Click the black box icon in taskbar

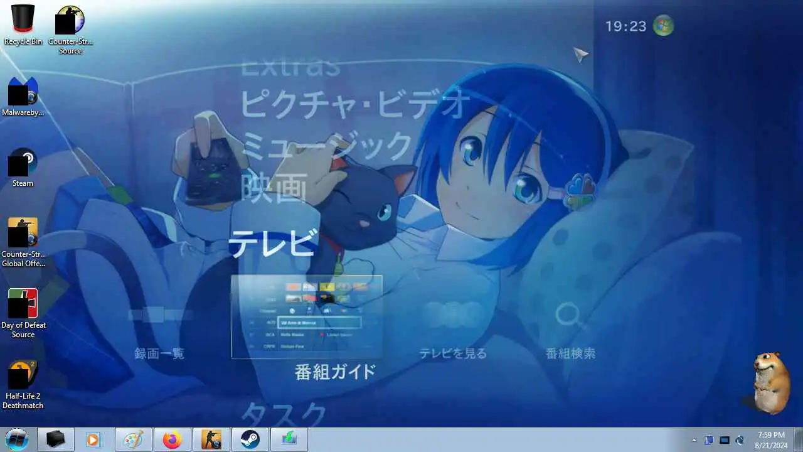pyautogui.click(x=56, y=439)
